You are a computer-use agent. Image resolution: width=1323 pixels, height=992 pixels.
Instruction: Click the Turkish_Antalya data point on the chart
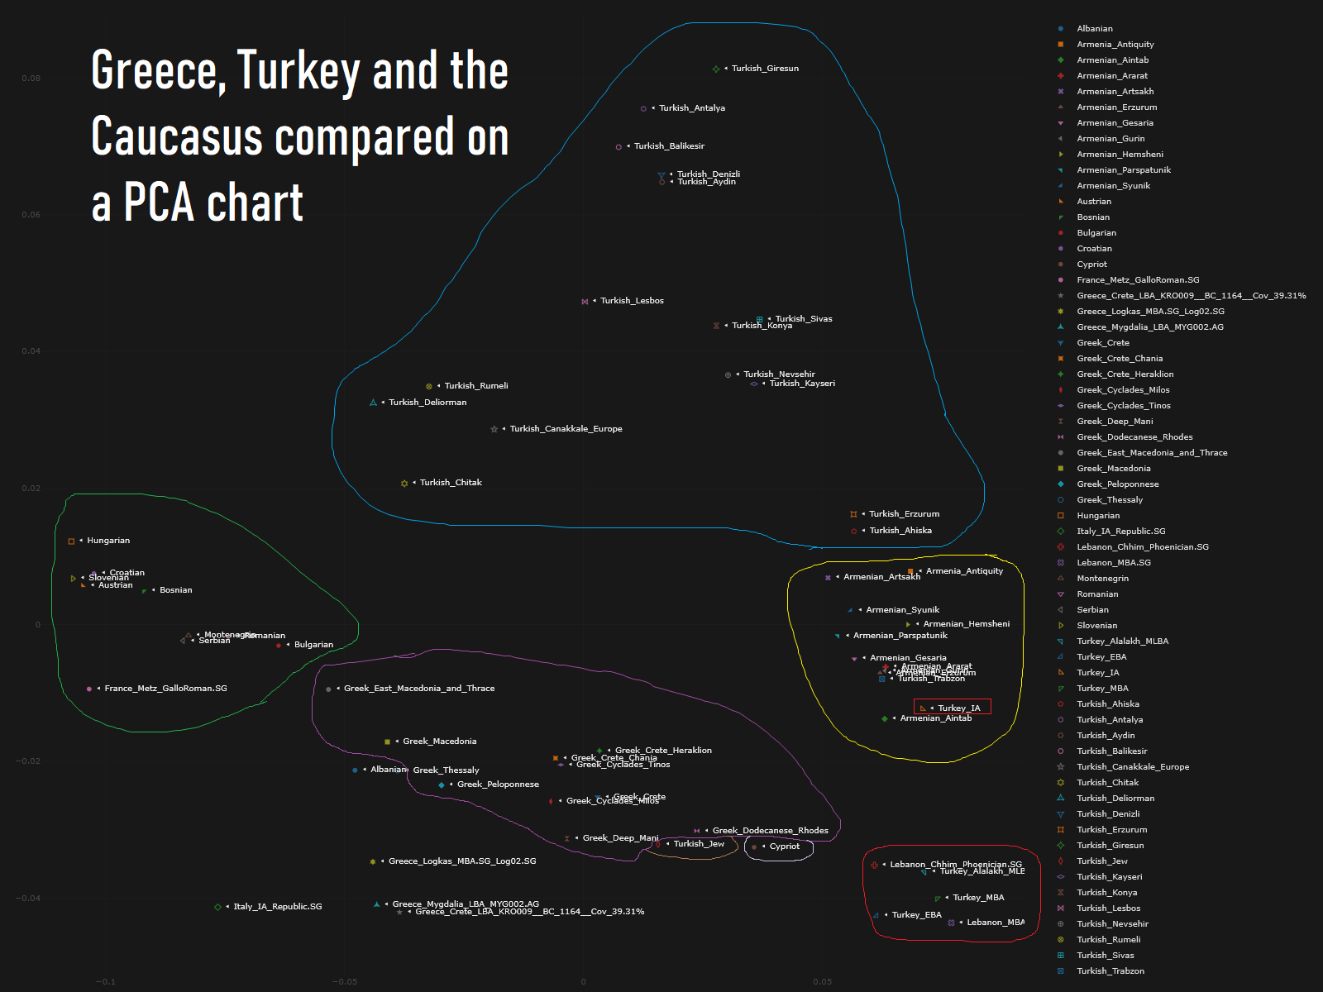pyautogui.click(x=643, y=108)
